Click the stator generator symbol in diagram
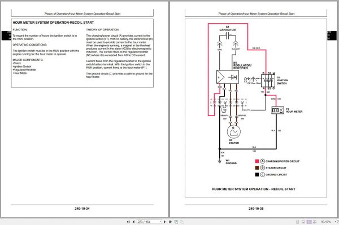339x225 pixels. coord(234,131)
